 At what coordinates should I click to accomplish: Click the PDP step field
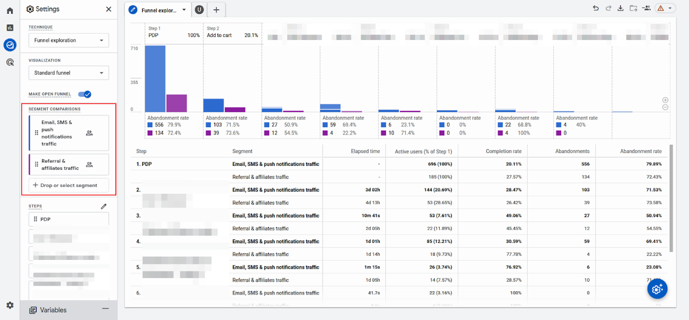click(69, 219)
